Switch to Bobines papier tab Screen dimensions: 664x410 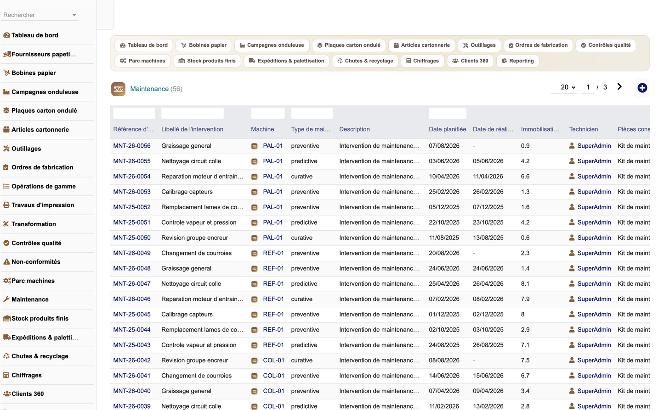coord(204,45)
